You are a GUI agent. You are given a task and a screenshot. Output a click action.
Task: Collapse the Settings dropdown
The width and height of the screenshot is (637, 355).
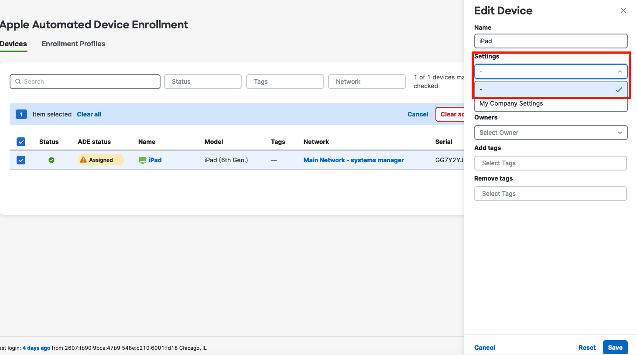click(620, 72)
